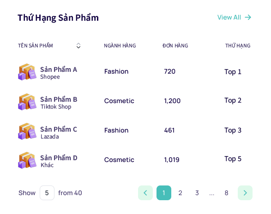Go to previous page arrow
Image resolution: width=271 pixels, height=214 pixels.
(145, 193)
